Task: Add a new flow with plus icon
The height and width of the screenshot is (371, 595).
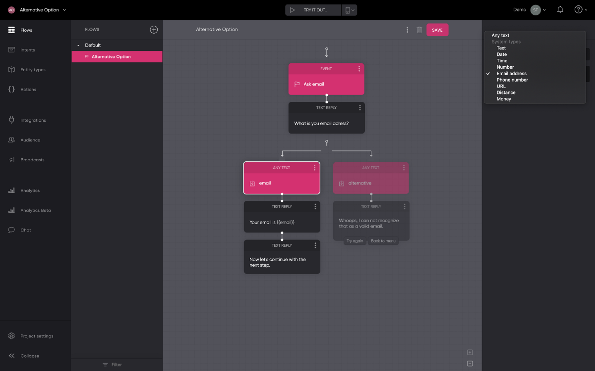Action: tap(154, 30)
